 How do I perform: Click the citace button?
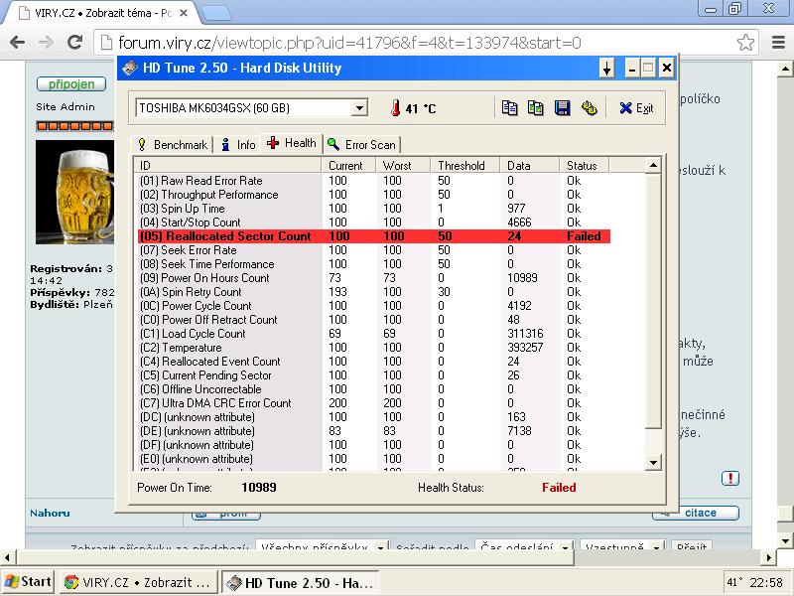coord(696,513)
